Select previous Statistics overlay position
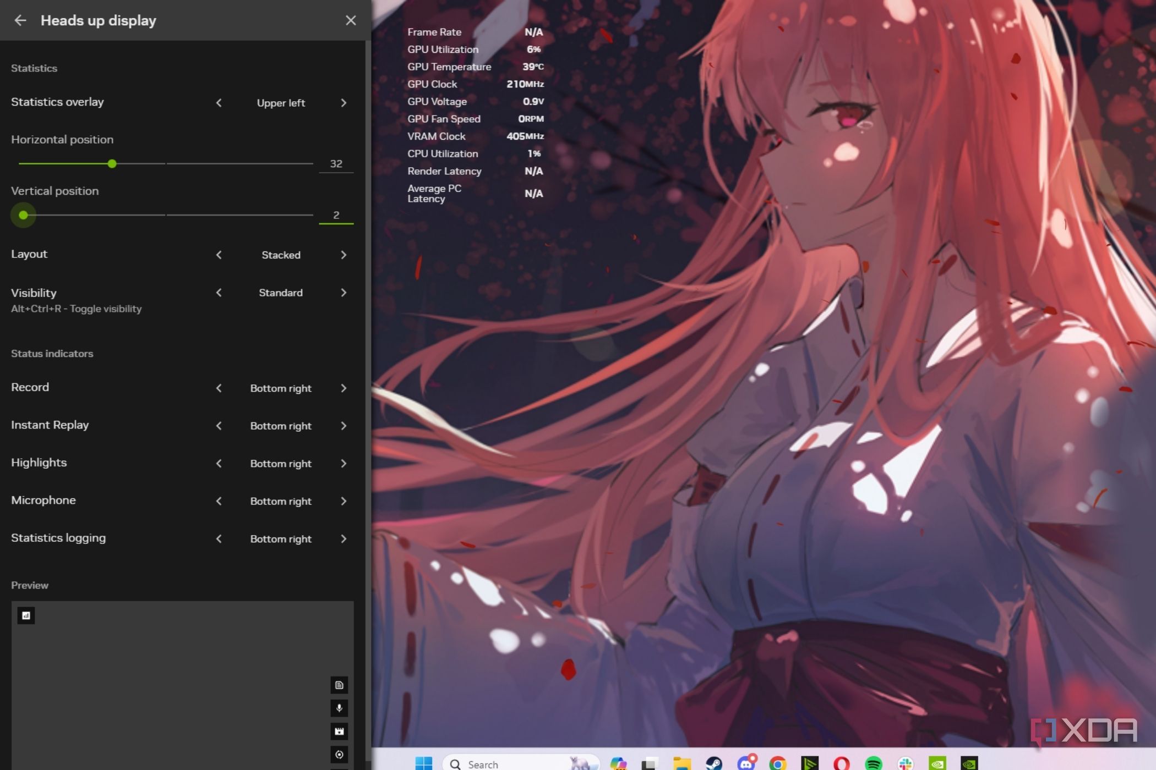 [x=219, y=103]
